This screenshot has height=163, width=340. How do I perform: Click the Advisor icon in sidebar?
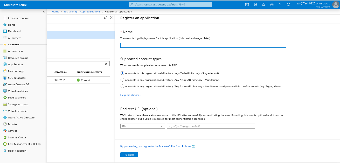coord(5,131)
